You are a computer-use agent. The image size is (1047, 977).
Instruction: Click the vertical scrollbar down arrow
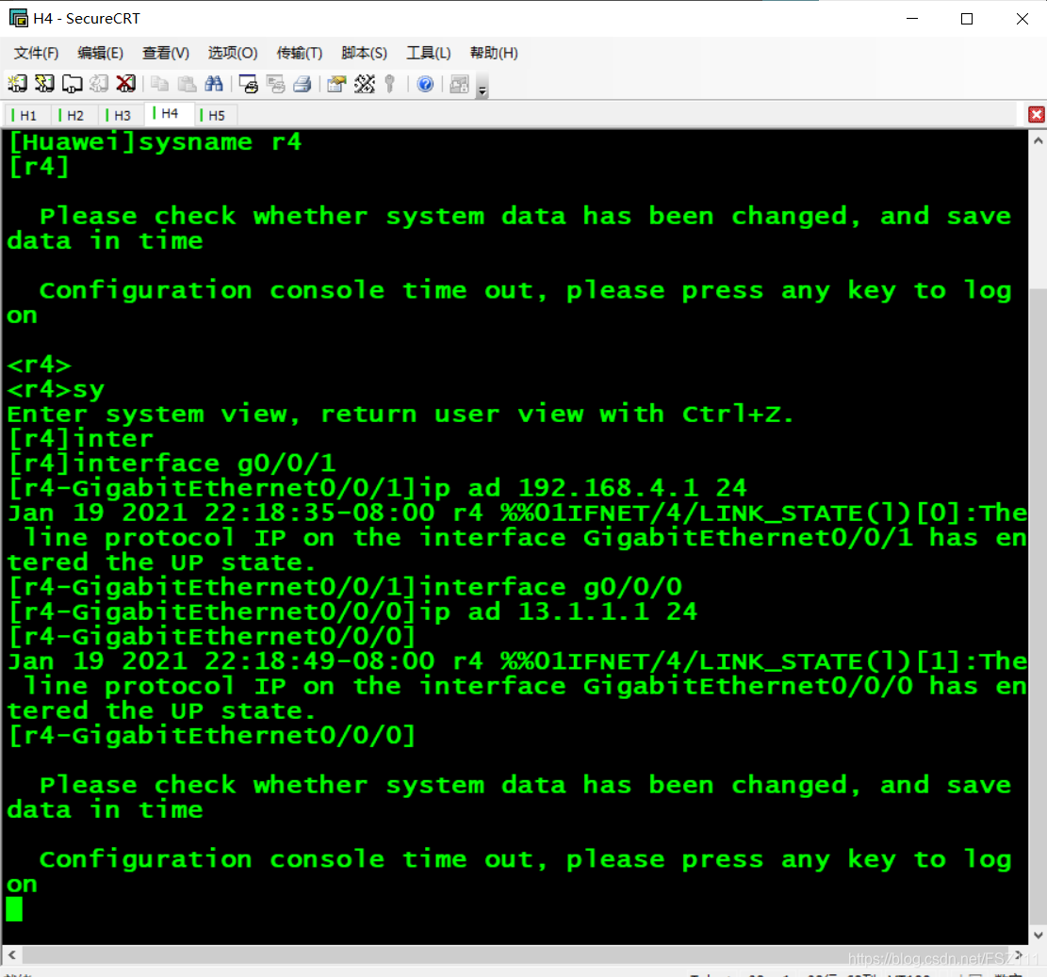point(1038,935)
